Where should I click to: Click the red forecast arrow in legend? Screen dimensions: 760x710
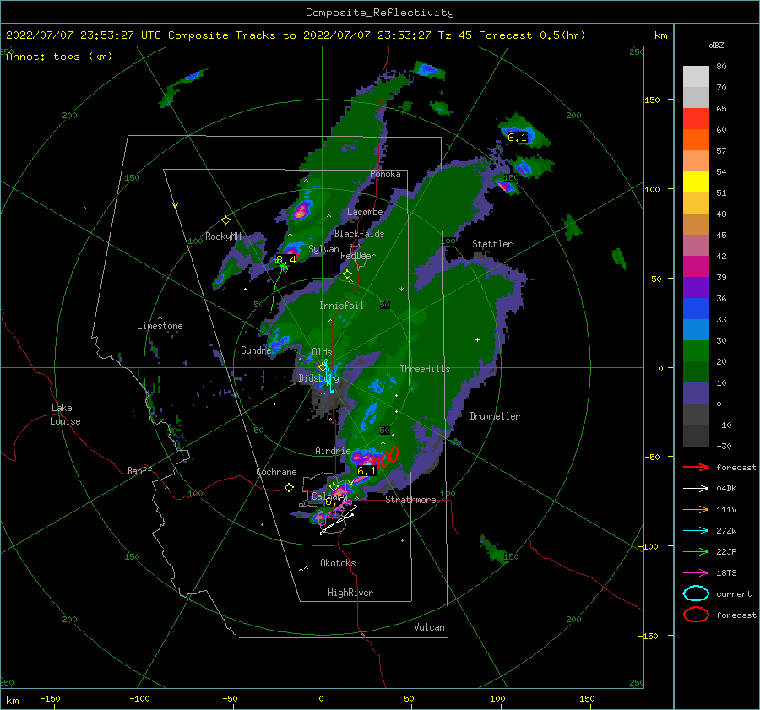pyautogui.click(x=696, y=467)
